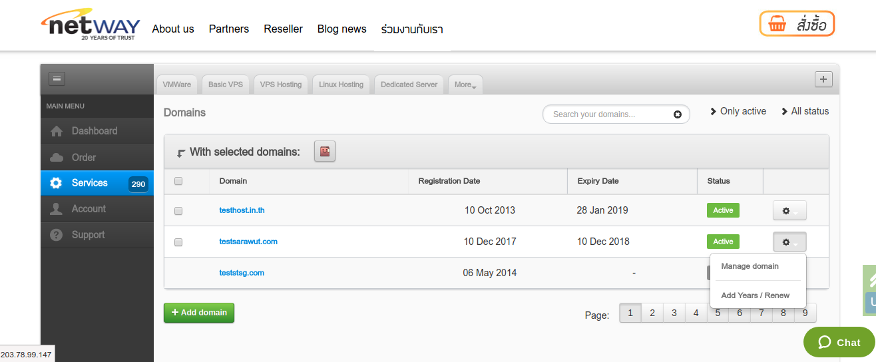Open the teststsg.com domain link
The image size is (876, 362).
242,273
